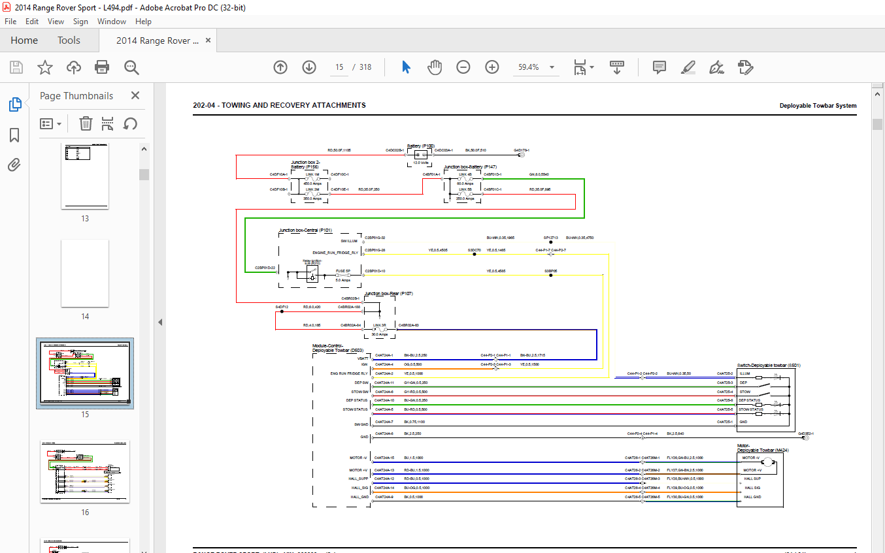Screen dimensions: 885x553
Task: Go to previous page arrow
Action: (x=280, y=67)
